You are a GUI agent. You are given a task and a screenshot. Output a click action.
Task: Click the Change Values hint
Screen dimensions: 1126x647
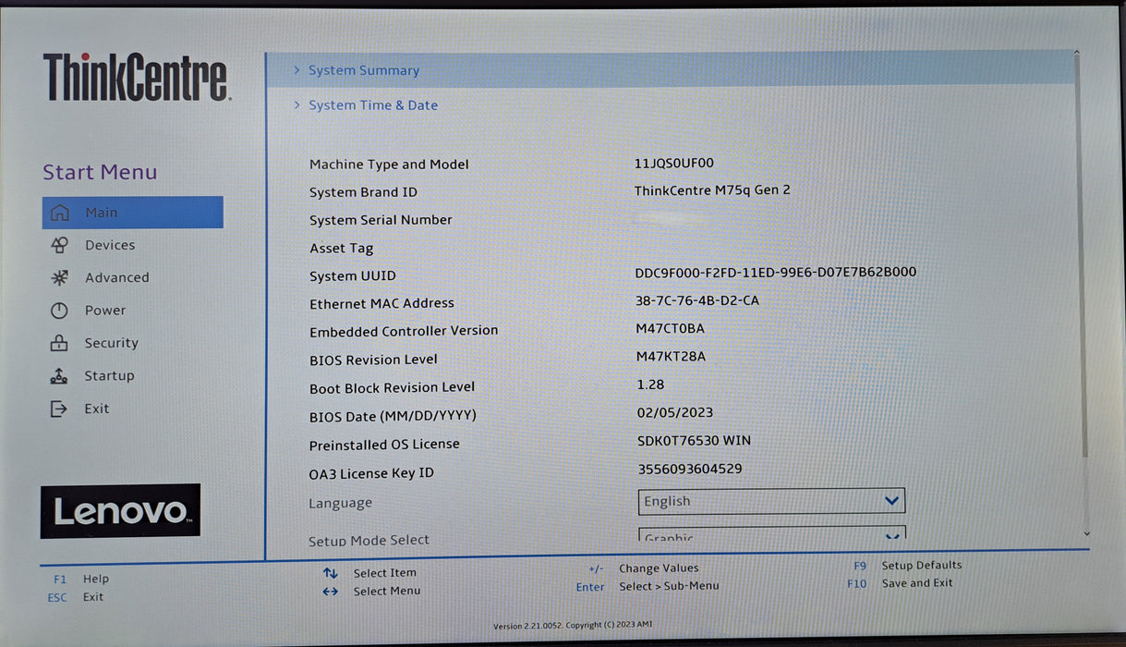point(659,568)
